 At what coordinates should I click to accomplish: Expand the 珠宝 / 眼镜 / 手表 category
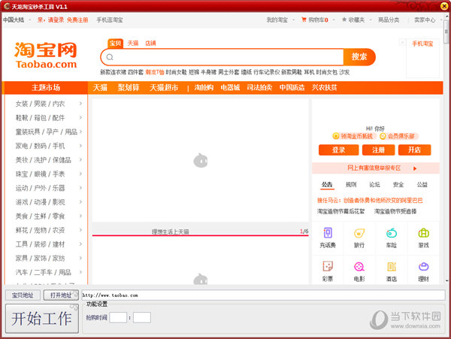click(80, 174)
